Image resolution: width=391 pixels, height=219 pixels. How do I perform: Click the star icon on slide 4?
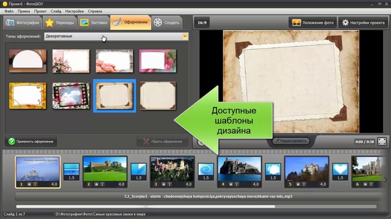click(x=231, y=184)
